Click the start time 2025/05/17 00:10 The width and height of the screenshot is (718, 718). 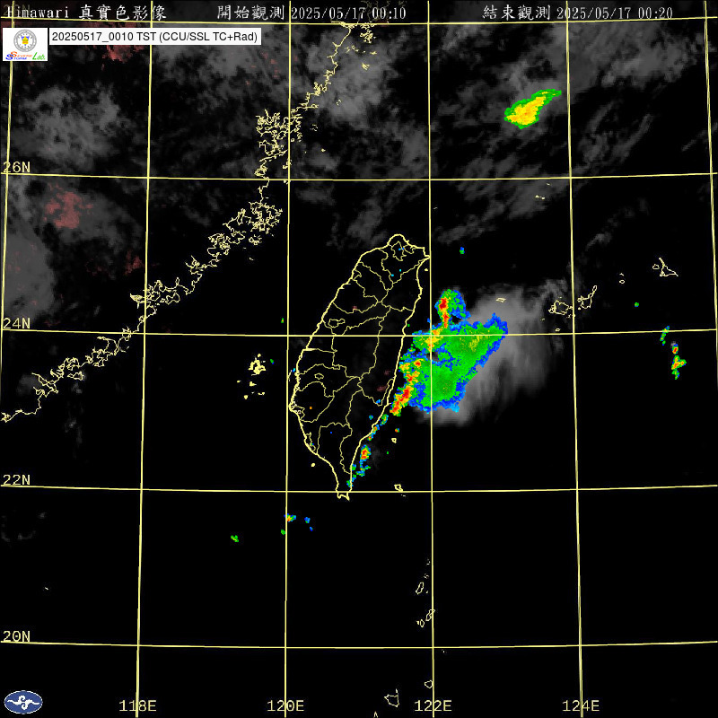point(348,13)
